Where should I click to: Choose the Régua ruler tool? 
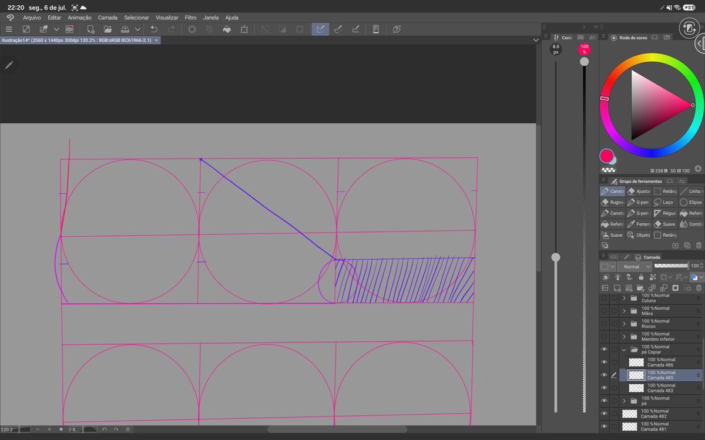[665, 213]
